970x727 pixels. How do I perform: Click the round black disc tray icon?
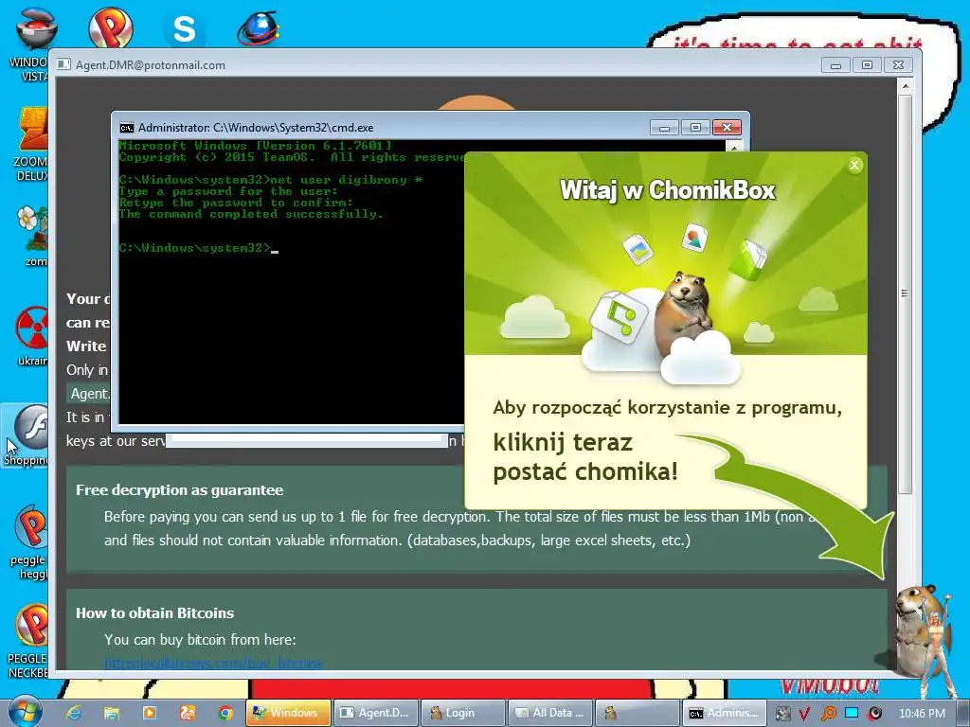874,714
